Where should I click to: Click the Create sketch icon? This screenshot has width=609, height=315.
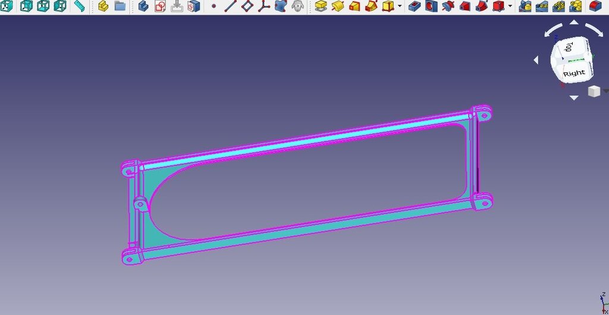[160, 7]
